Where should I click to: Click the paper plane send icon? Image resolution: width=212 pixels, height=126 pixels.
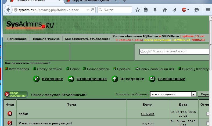(x=175, y=10)
